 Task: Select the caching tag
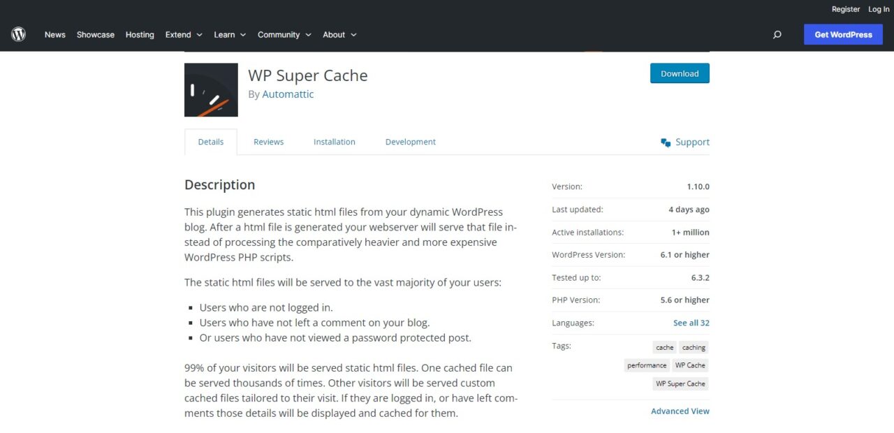click(x=694, y=347)
